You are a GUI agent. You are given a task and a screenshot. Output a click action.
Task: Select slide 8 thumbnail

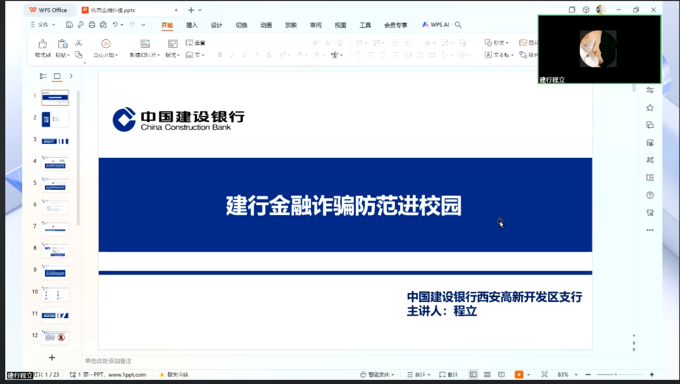pos(55,249)
